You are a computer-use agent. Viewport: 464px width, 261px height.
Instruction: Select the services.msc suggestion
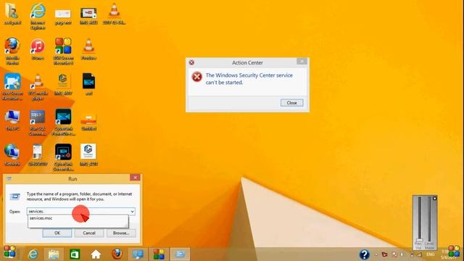pyautogui.click(x=78, y=218)
